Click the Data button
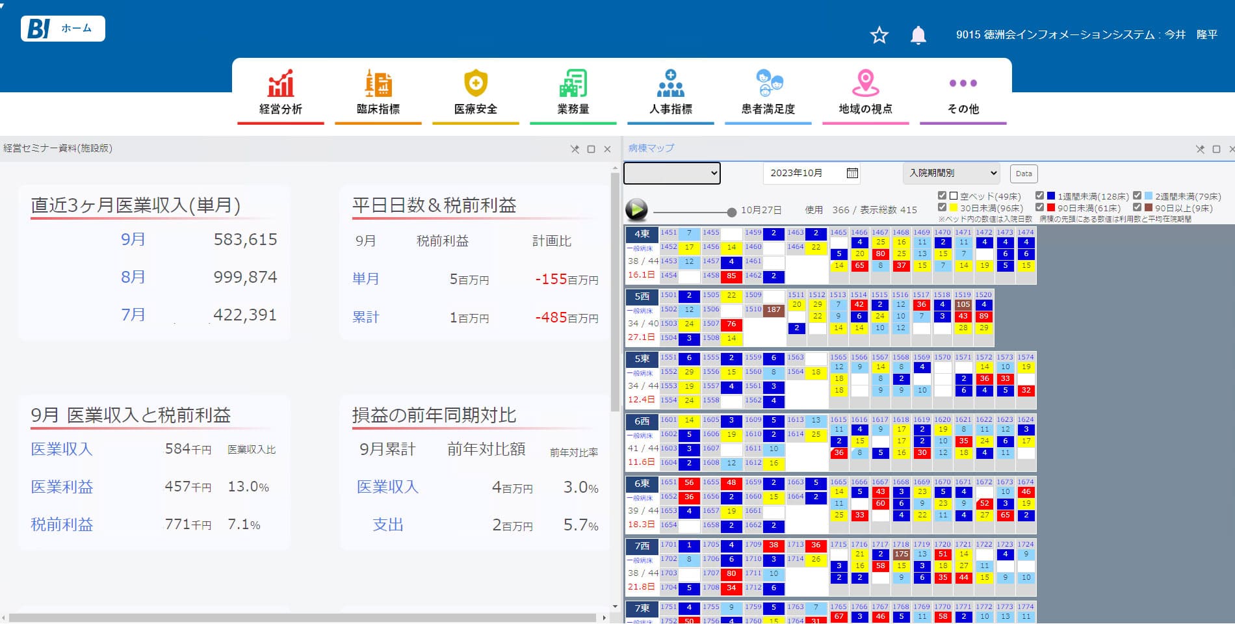This screenshot has width=1235, height=624. point(1024,174)
